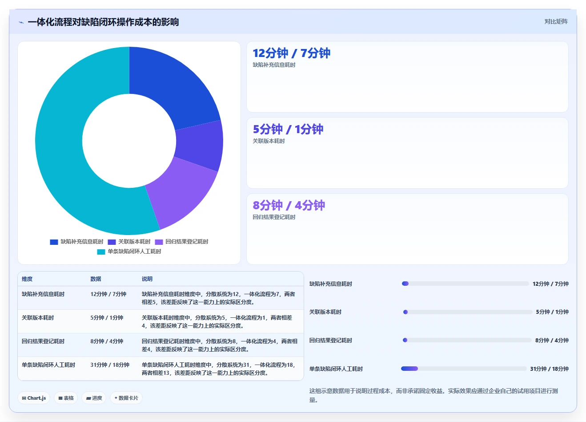The width and height of the screenshot is (586, 422).
Task: Click progress bar for 缺陷补充信息耗时
Action: click(x=465, y=284)
